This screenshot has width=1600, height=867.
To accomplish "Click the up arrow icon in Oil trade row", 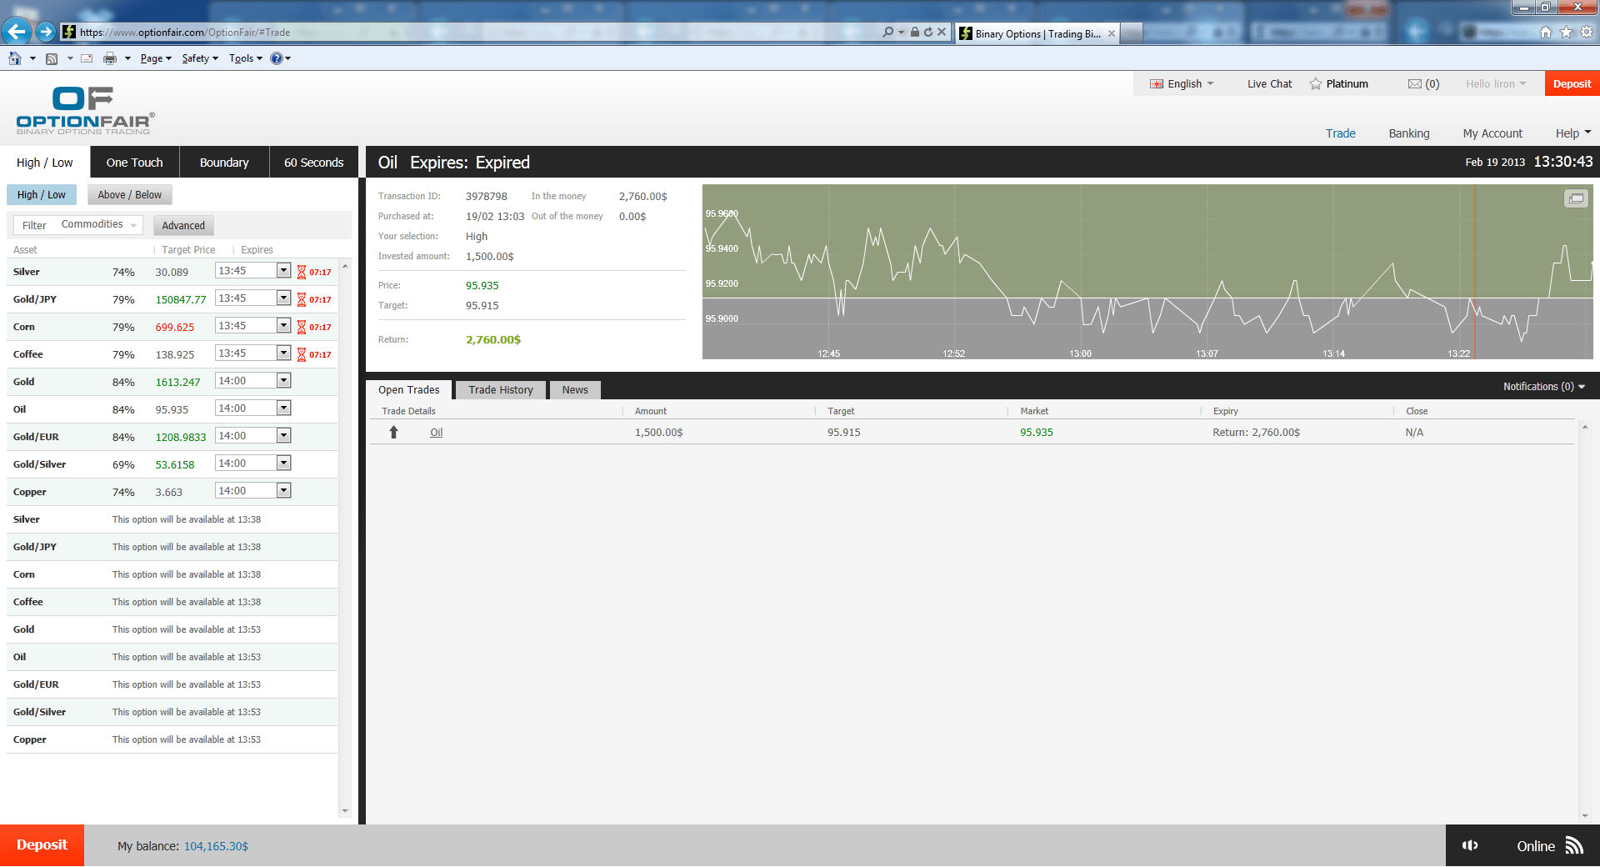I will pos(393,432).
